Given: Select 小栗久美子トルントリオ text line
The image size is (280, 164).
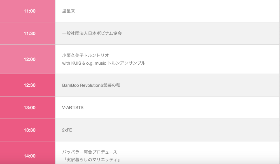Looking at the screenshot, I should (x=85, y=55).
